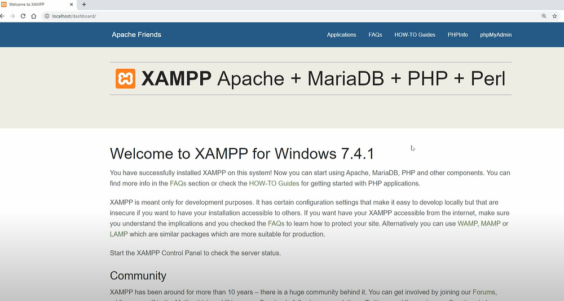Click the orange XAMPP logo icon

click(125, 78)
